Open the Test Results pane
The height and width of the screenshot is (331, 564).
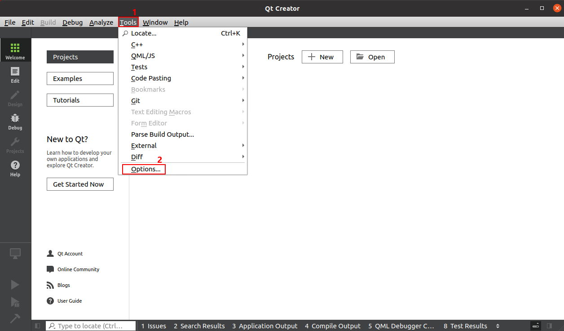click(465, 326)
